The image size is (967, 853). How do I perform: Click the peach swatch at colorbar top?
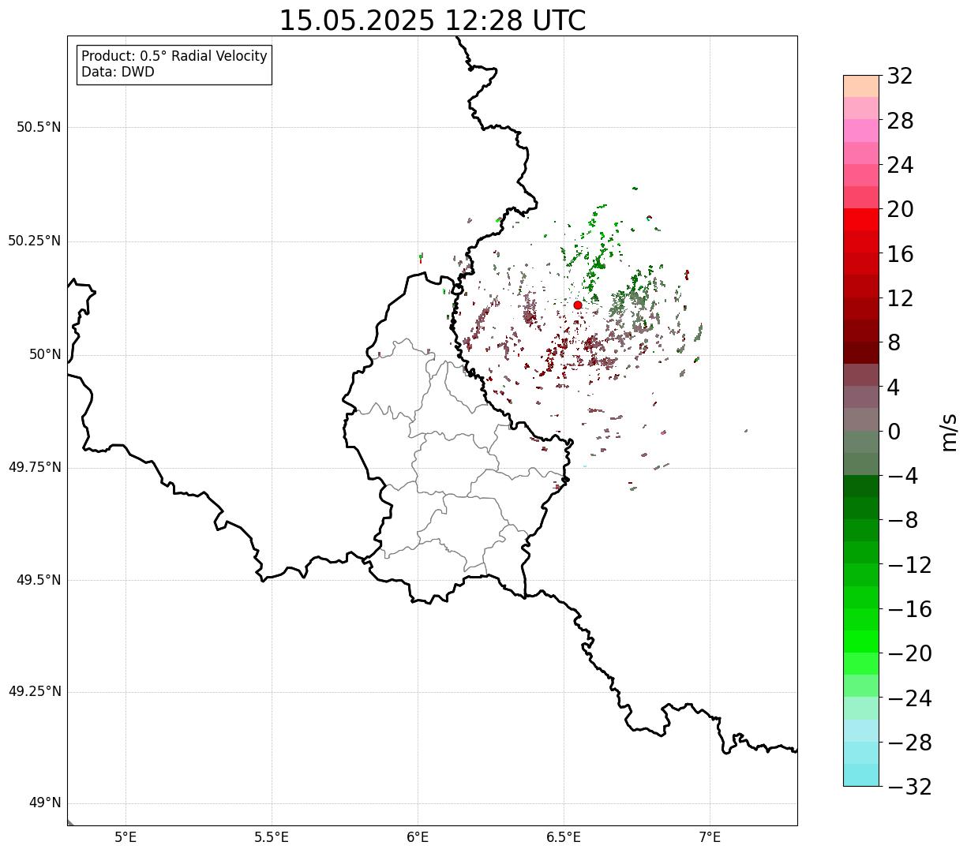point(861,86)
